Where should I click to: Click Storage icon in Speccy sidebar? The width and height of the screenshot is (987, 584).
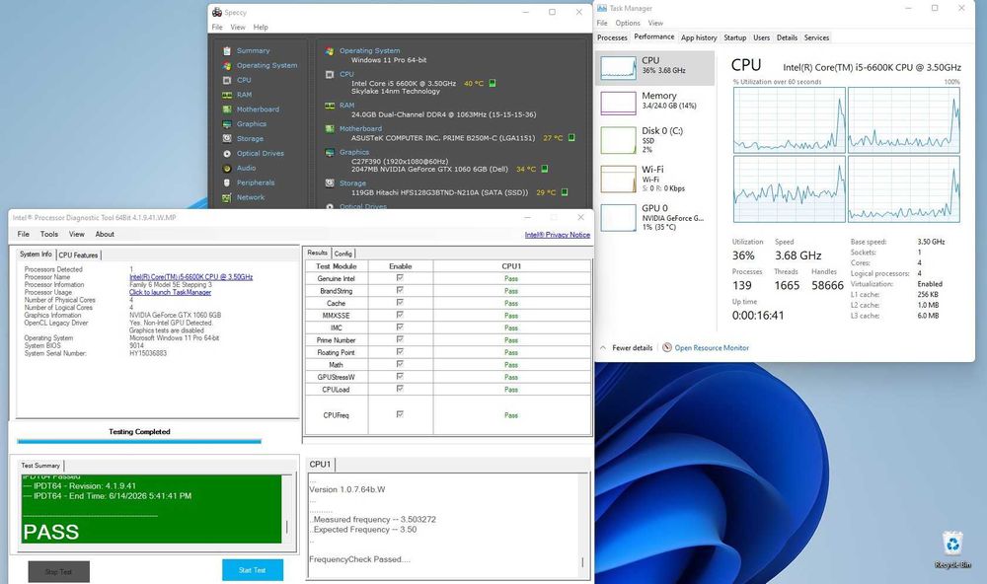(227, 138)
